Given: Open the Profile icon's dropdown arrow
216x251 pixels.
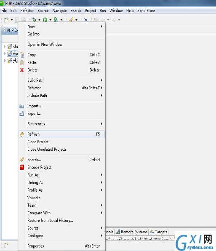Looking at the screenshot, I should (x=61, y=20).
